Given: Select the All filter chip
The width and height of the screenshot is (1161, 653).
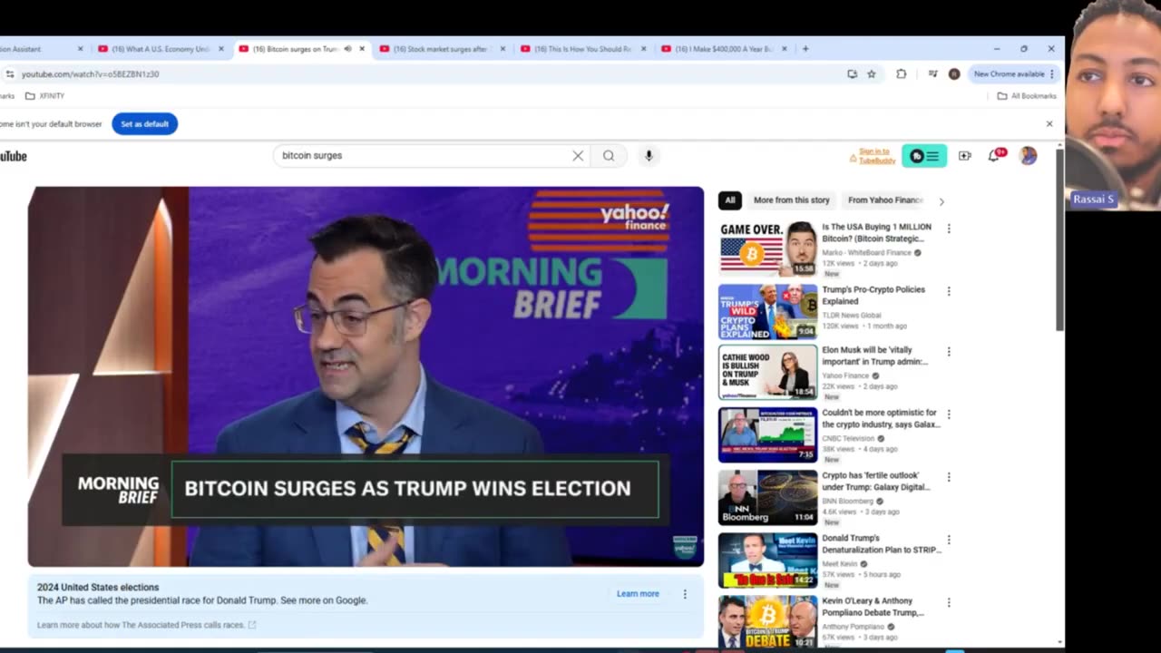Looking at the screenshot, I should tap(729, 200).
